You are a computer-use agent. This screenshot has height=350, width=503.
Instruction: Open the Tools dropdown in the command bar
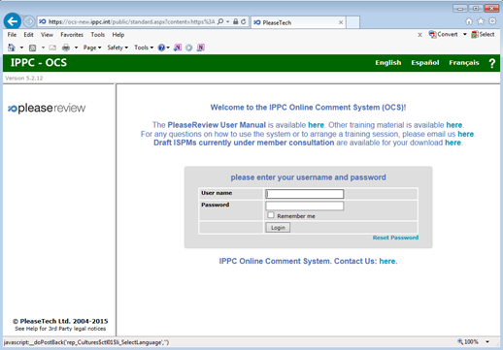[144, 48]
